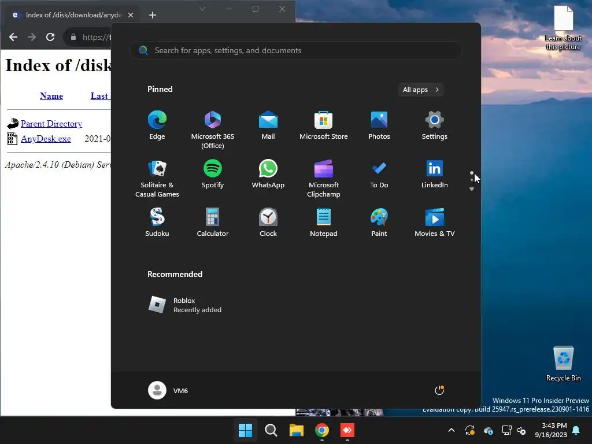
Task: Click the muted volume tray icon
Action: [x=521, y=430]
